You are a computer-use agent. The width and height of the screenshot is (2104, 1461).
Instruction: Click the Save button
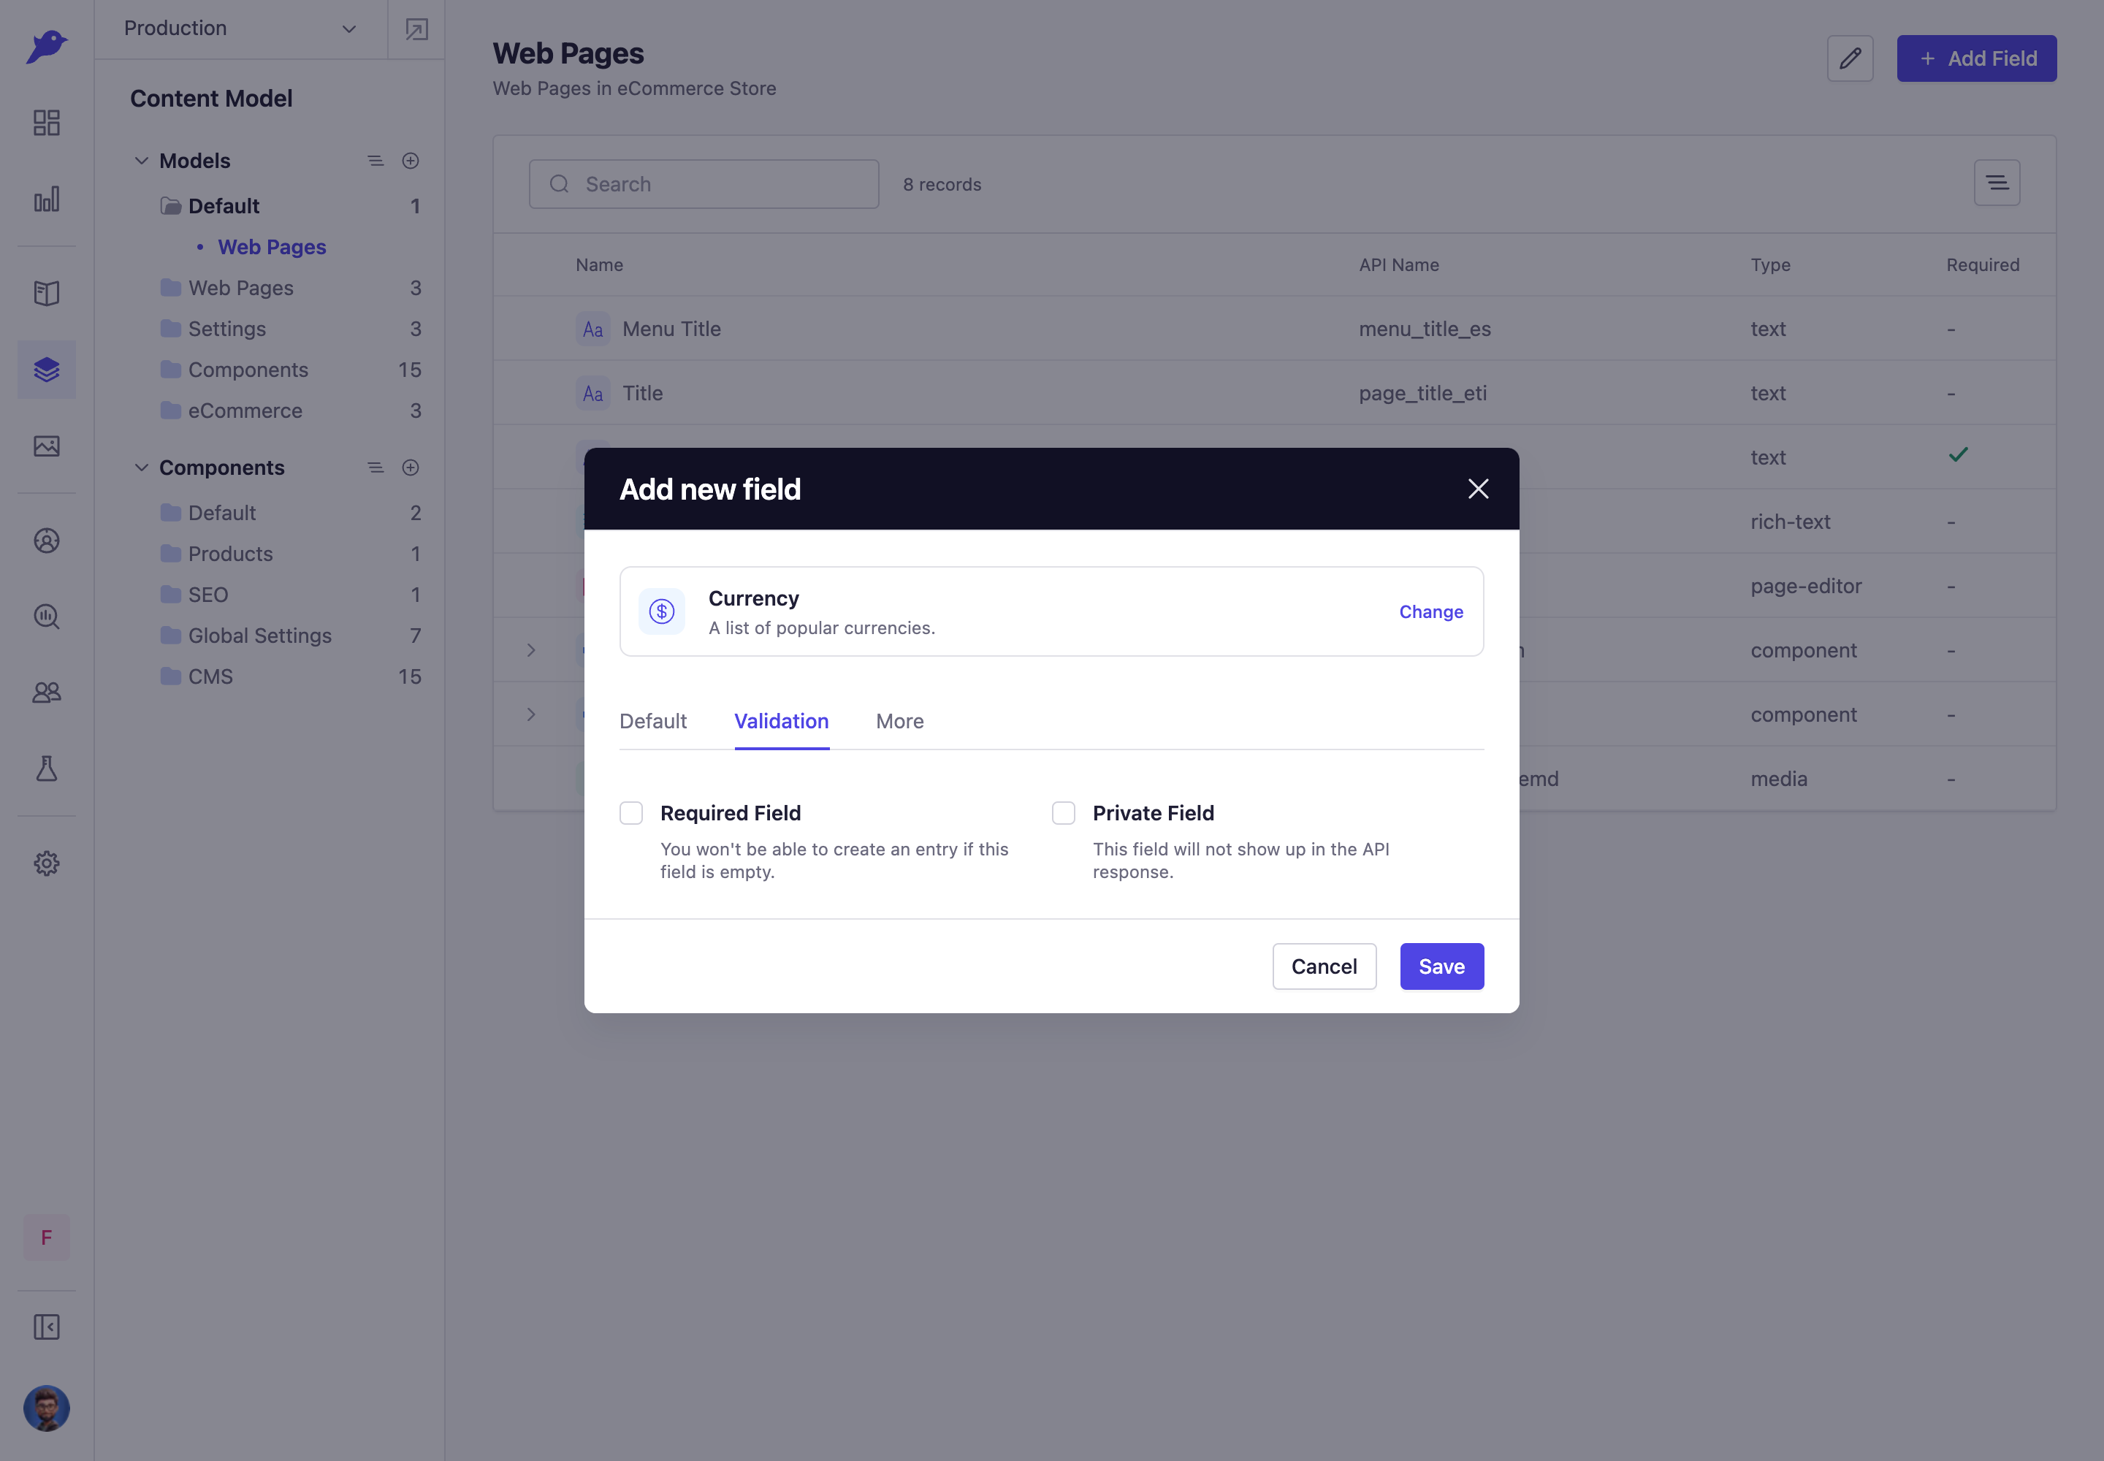pos(1441,966)
